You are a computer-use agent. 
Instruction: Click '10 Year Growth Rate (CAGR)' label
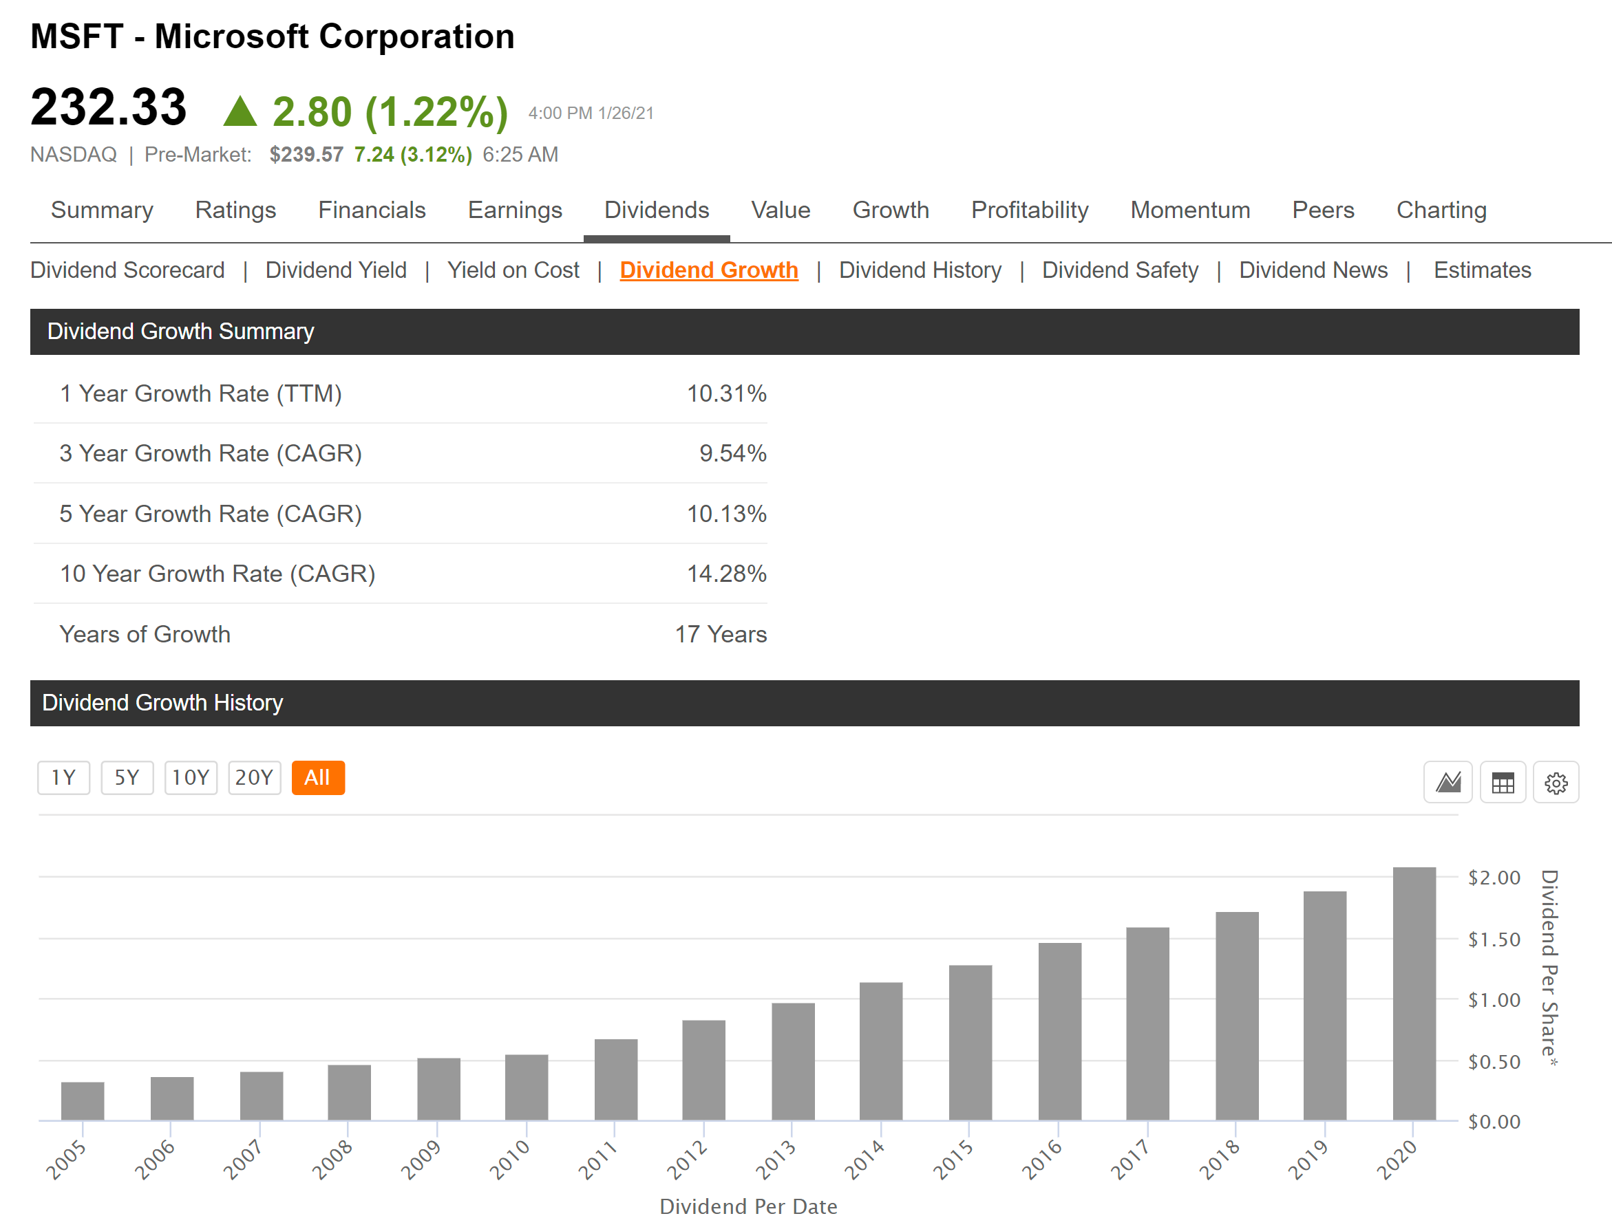click(218, 574)
